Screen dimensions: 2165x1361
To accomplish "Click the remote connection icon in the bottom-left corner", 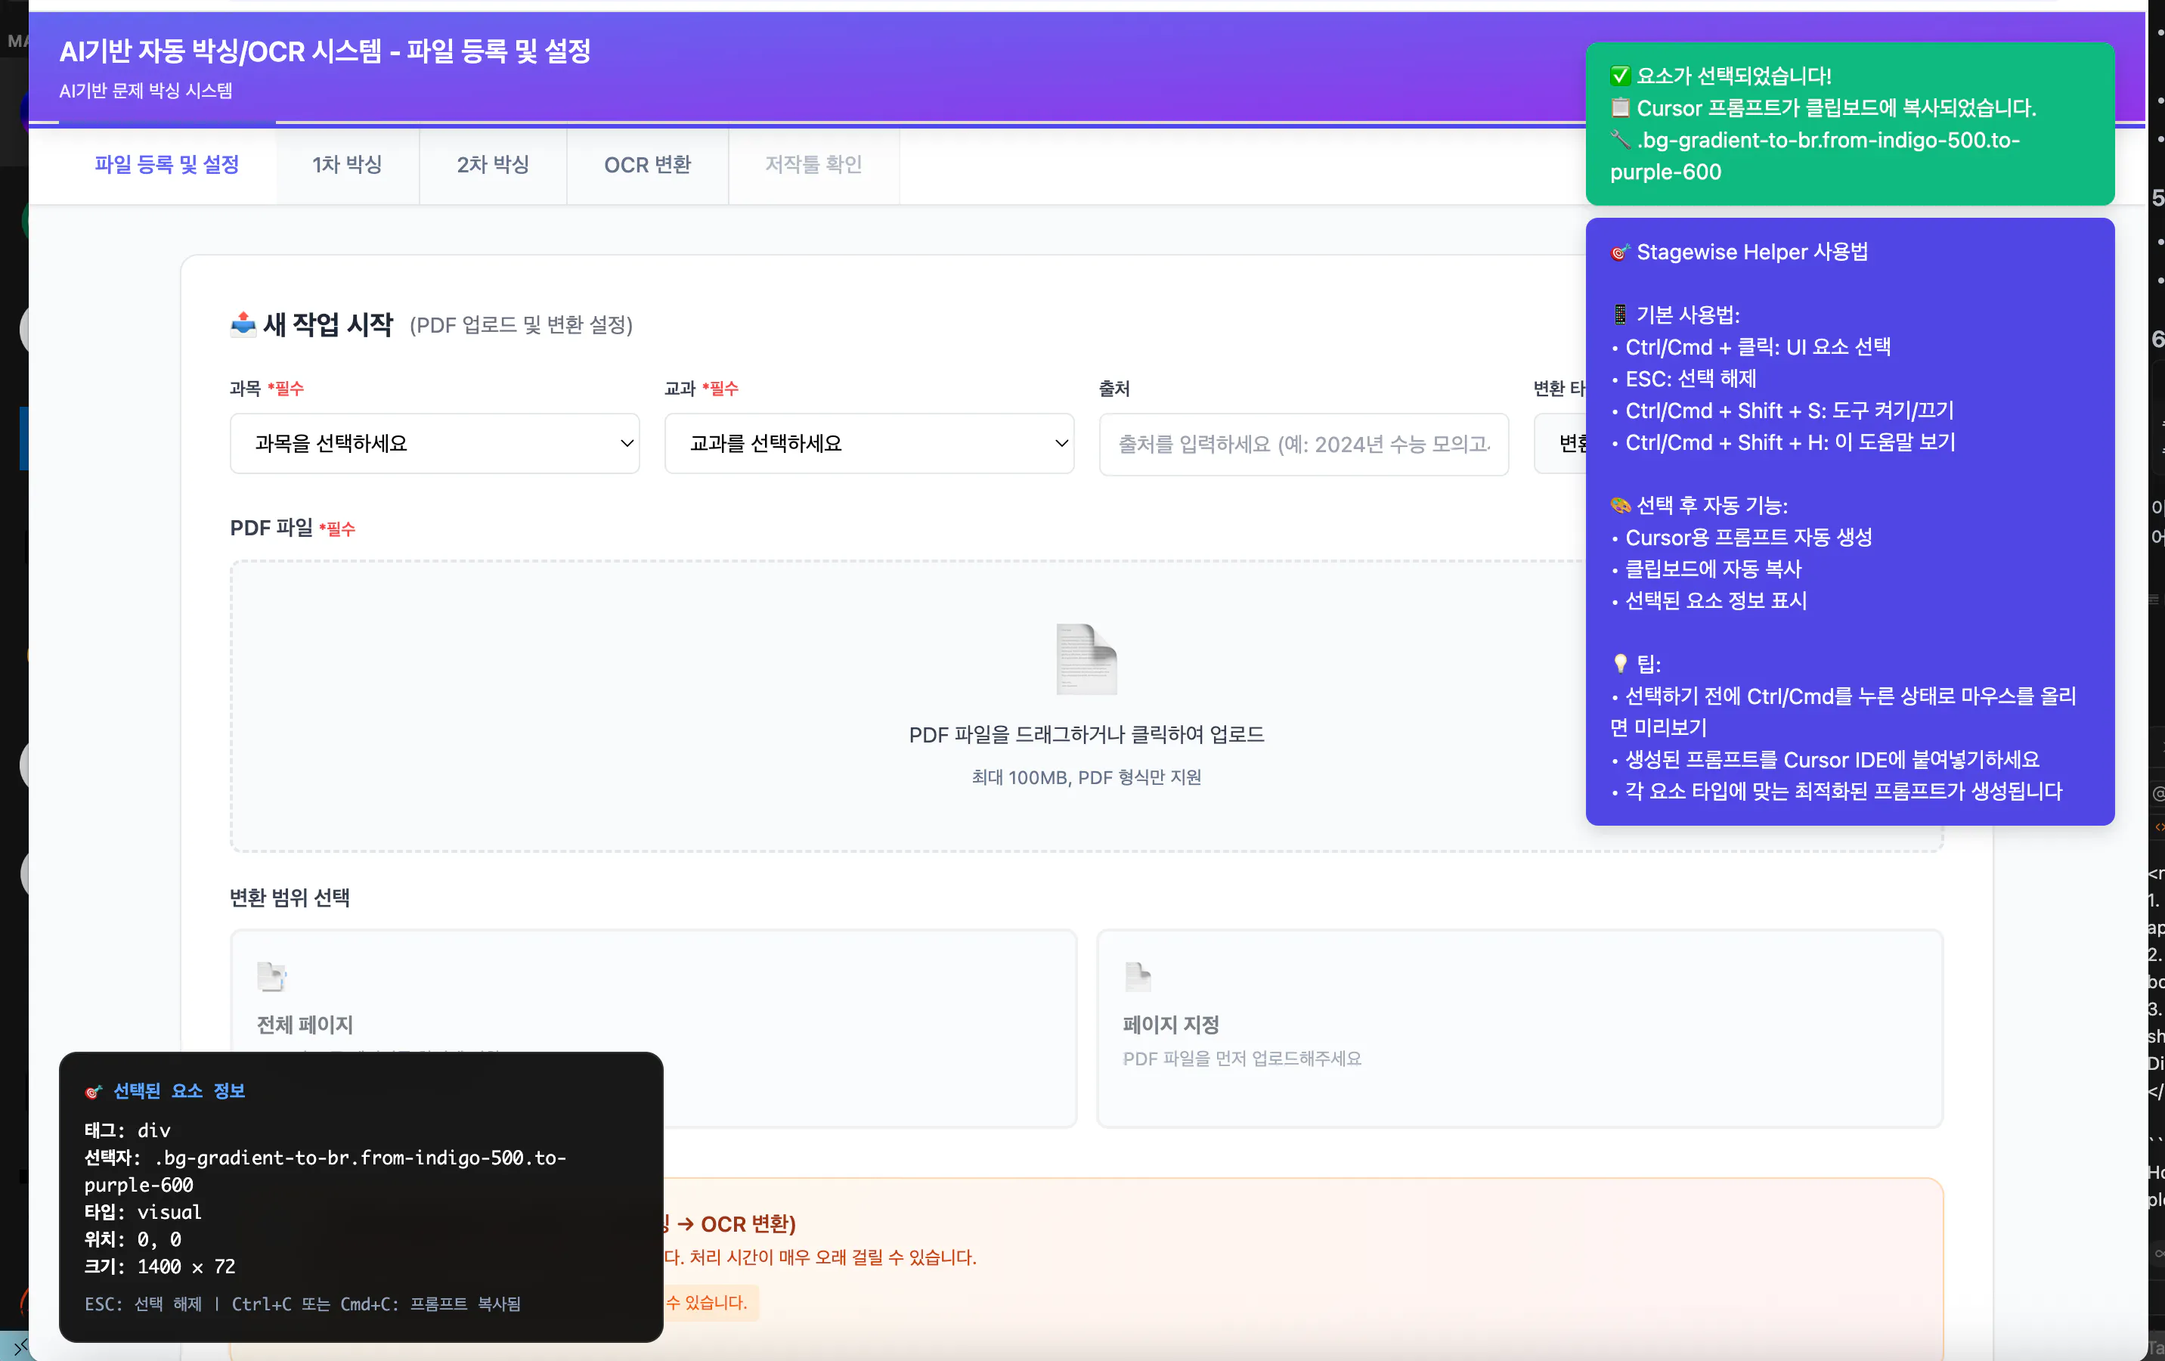I will click(19, 1347).
